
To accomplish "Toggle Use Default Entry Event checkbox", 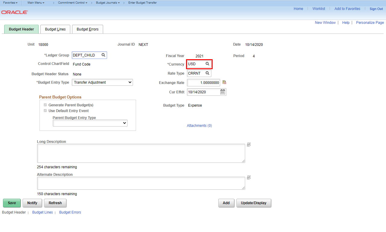I will [45, 111].
